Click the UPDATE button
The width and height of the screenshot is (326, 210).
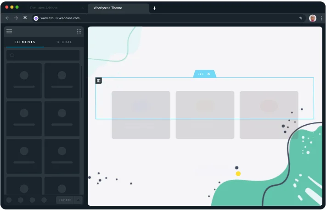65,200
